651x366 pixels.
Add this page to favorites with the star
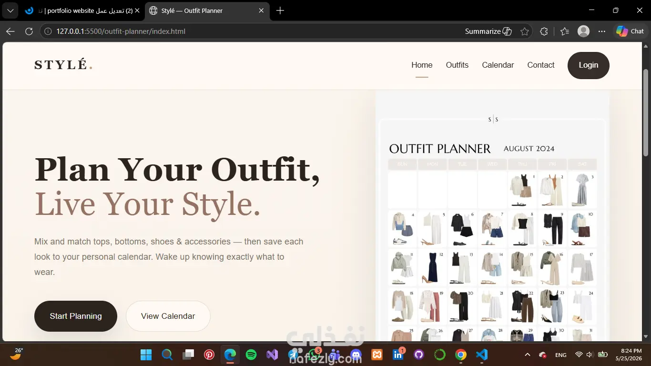point(525,31)
